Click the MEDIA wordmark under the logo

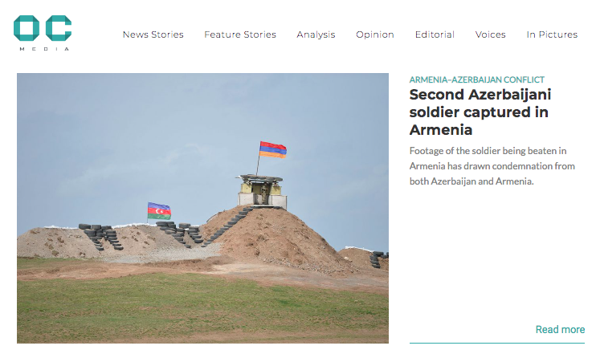click(x=44, y=49)
